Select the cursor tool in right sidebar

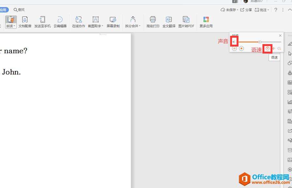(290, 54)
